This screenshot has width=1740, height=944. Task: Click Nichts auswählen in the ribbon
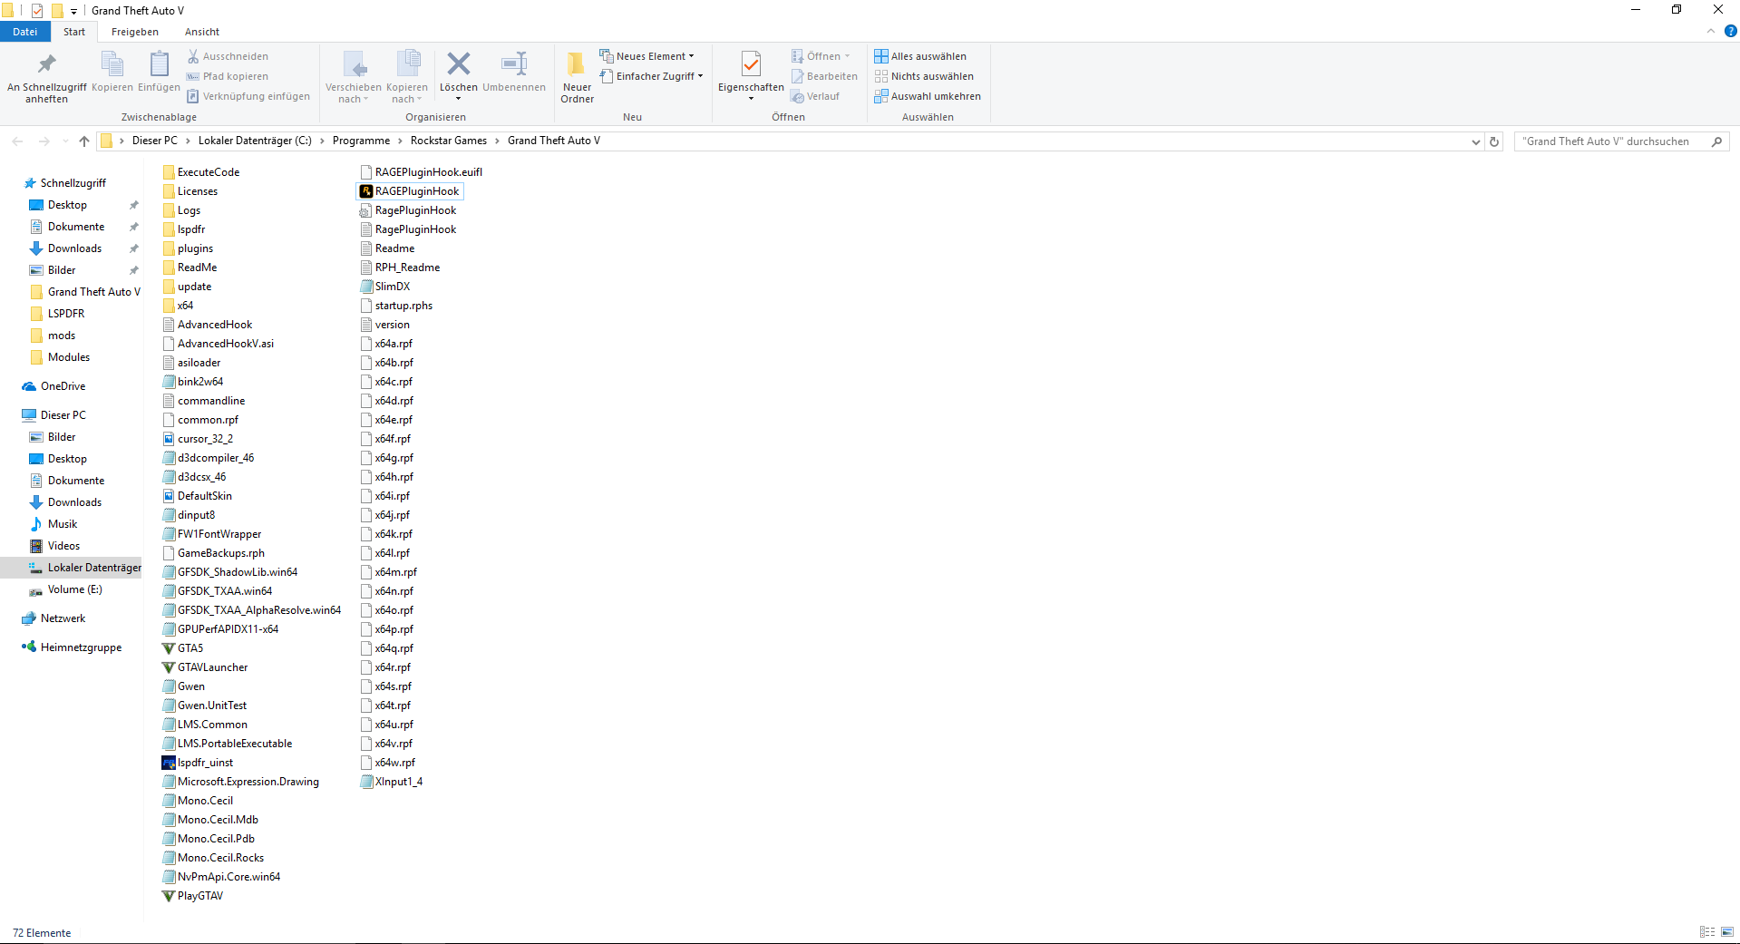(924, 76)
